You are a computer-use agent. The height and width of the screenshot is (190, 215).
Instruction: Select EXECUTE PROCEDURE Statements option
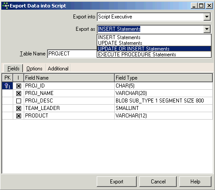point(154,55)
